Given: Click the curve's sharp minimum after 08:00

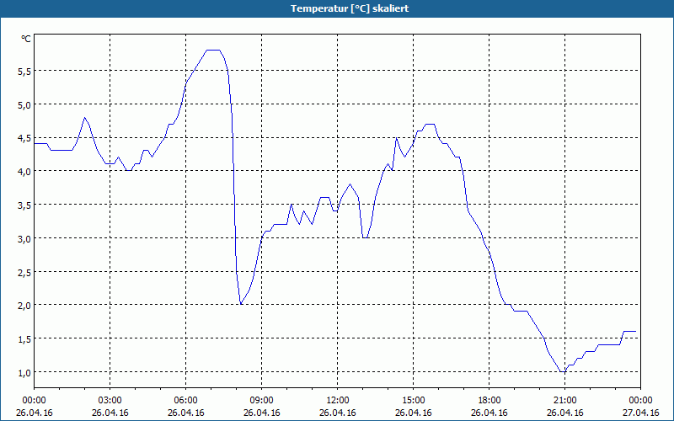Looking at the screenshot, I should (x=241, y=304).
